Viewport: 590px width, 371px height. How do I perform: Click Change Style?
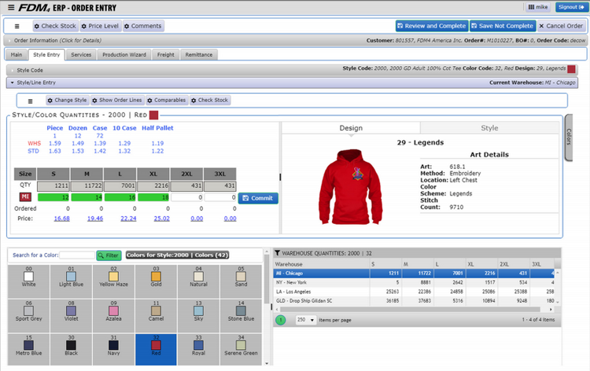coord(68,101)
